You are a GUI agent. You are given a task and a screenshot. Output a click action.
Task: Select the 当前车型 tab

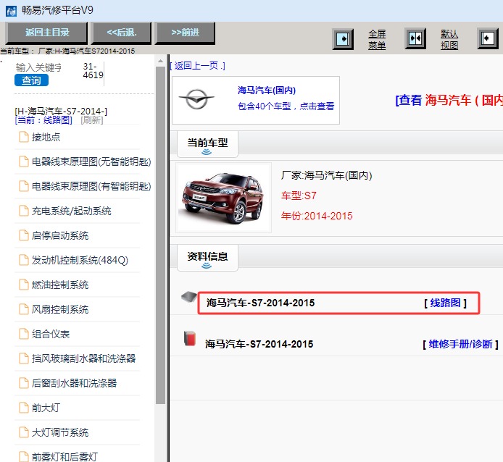pyautogui.click(x=207, y=144)
